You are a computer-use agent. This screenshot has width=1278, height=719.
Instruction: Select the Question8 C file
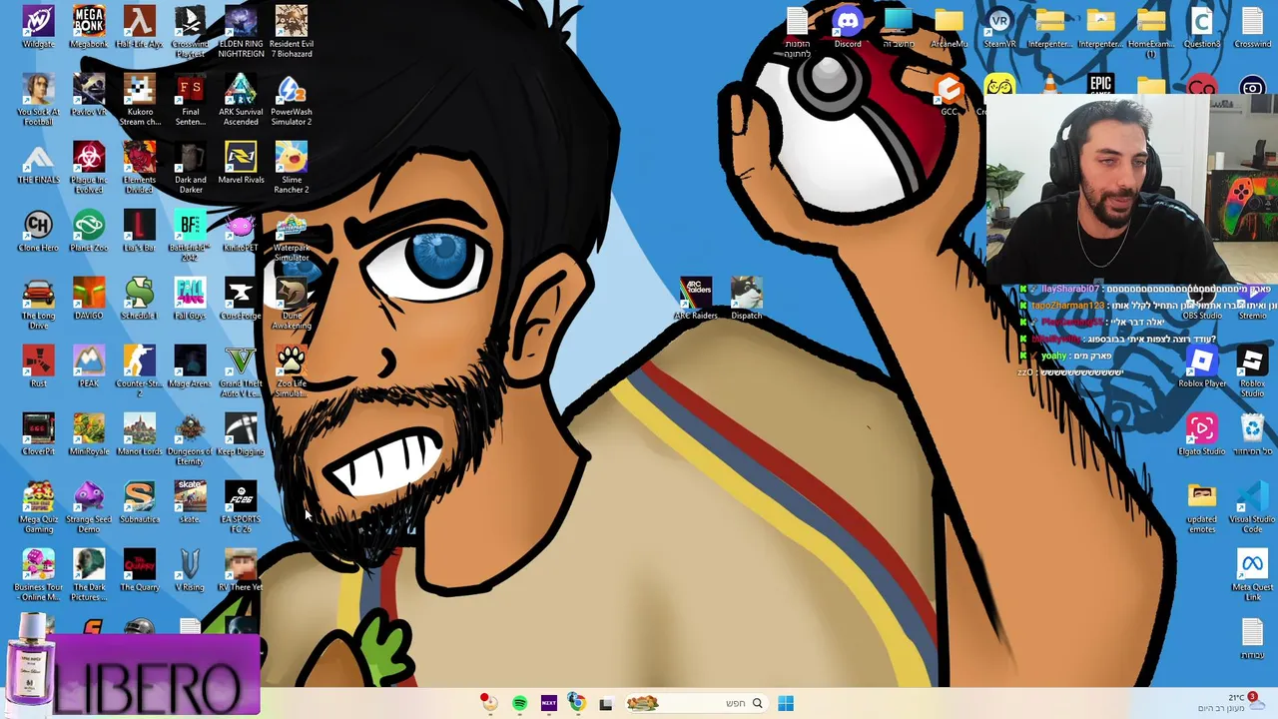1202,27
